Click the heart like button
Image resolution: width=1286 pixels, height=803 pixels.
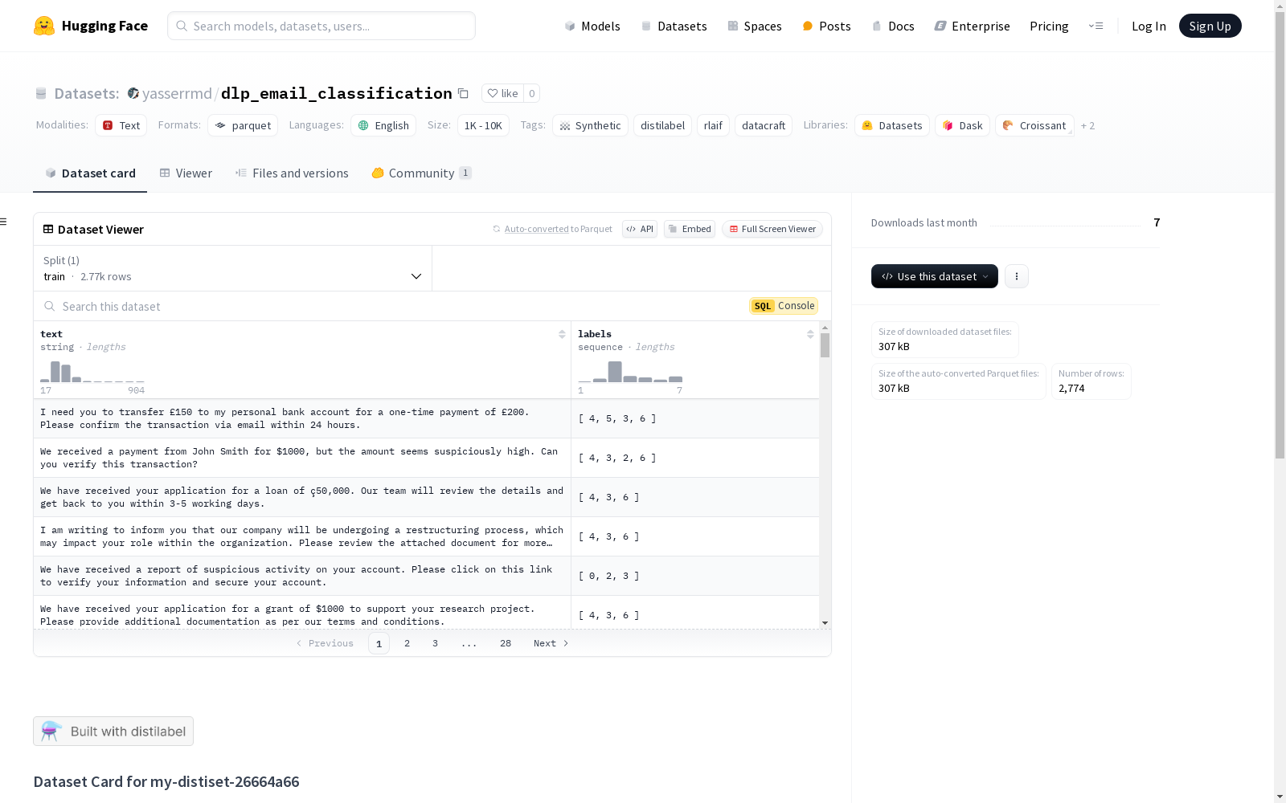click(502, 93)
